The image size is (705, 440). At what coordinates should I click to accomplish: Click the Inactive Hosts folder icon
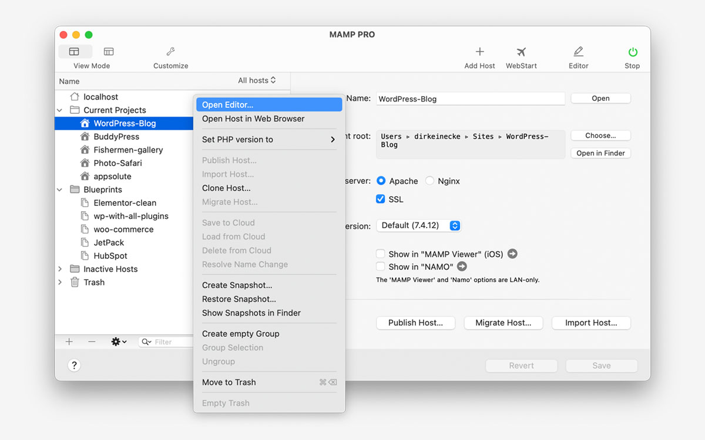[75, 269]
